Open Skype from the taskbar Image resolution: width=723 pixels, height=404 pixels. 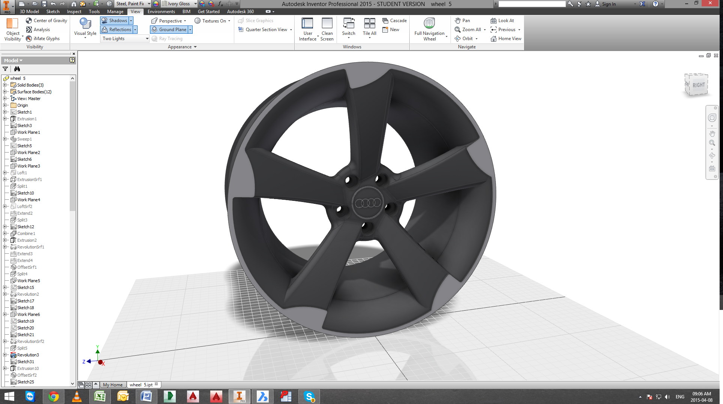tap(309, 397)
